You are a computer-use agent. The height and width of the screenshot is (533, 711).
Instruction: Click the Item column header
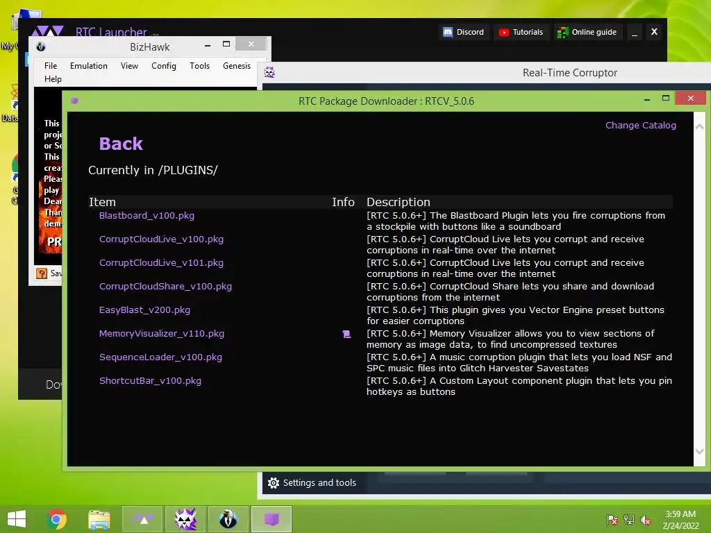pyautogui.click(x=102, y=202)
